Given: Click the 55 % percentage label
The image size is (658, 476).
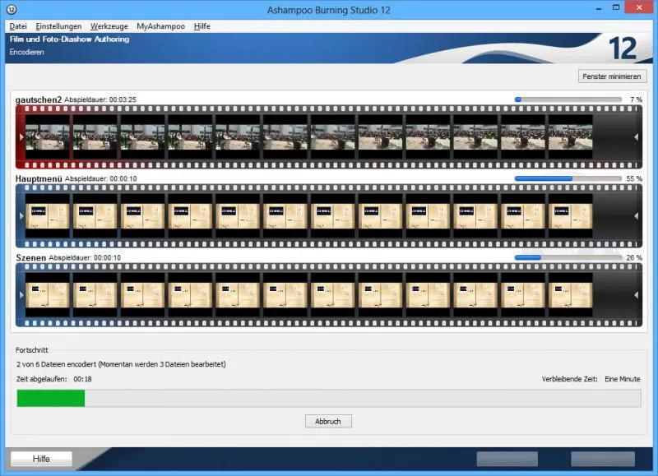Looking at the screenshot, I should pyautogui.click(x=634, y=178).
